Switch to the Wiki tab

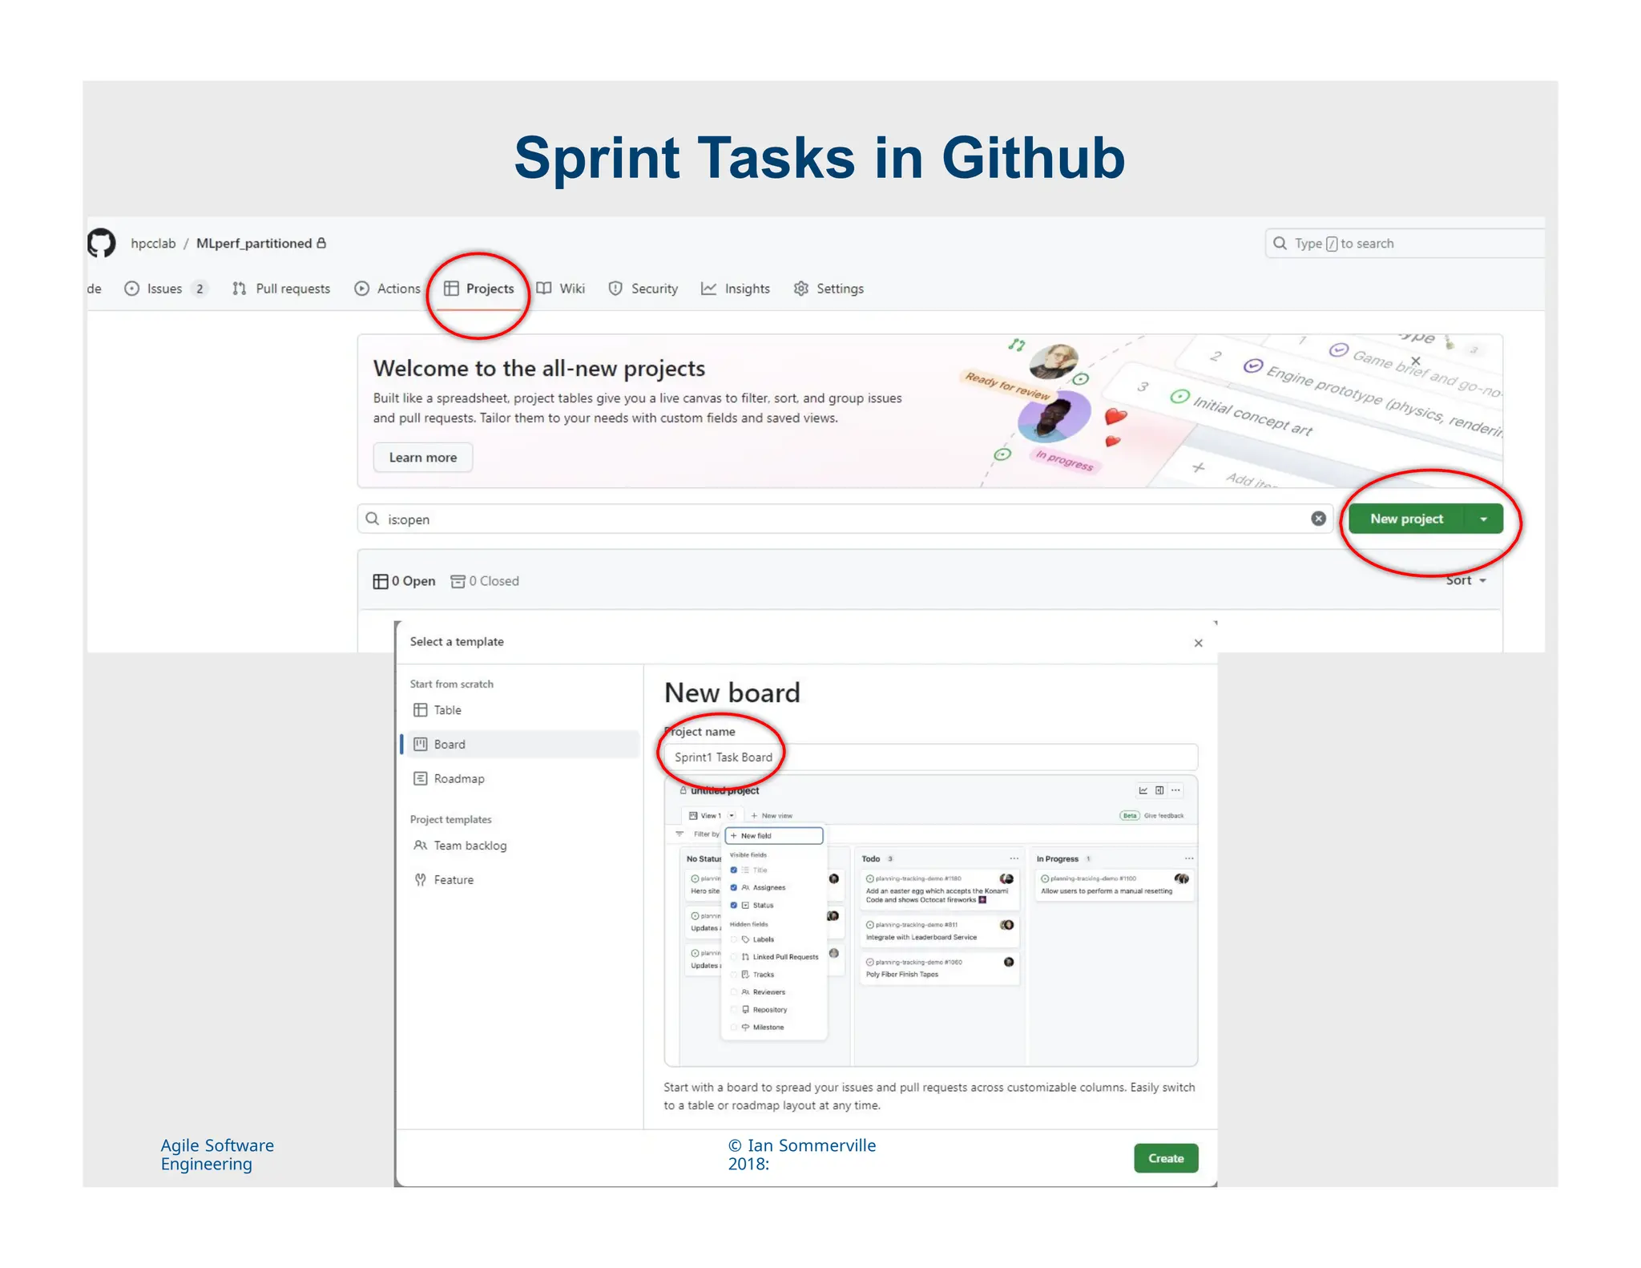click(x=561, y=289)
